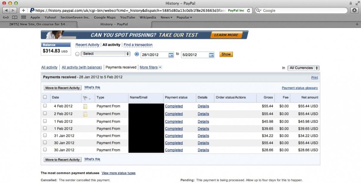Switch to the WTS New Site tab
The image size is (361, 183).
coord(39,24)
